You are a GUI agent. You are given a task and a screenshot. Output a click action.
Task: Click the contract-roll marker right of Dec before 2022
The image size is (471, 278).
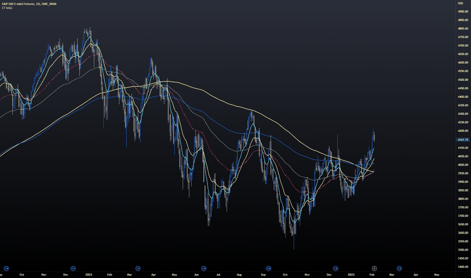(73, 268)
